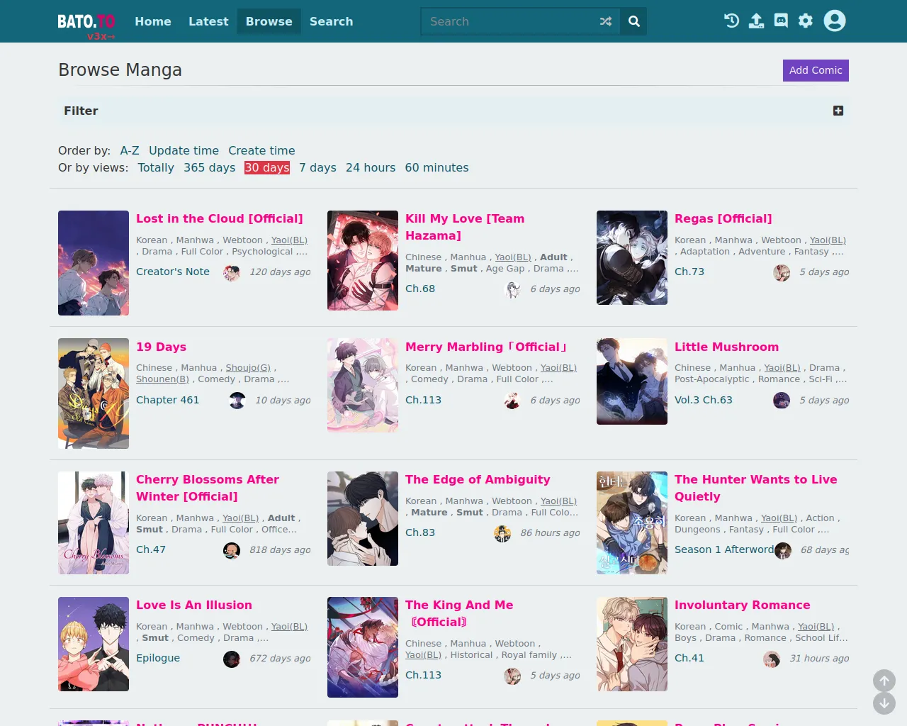
Task: Click the upload icon in header
Action: pos(756,21)
